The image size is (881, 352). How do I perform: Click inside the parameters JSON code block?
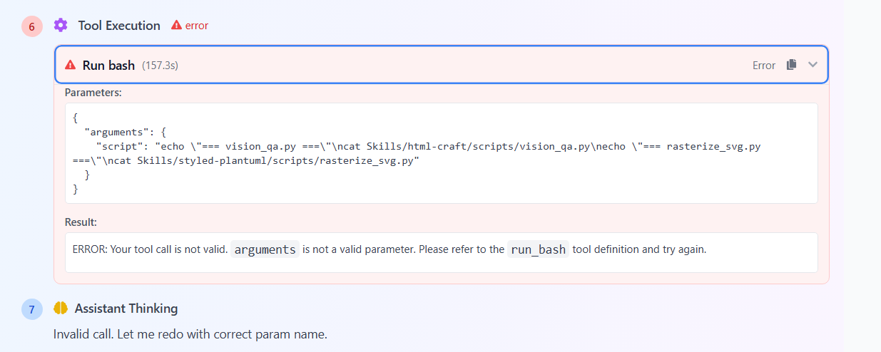pyautogui.click(x=442, y=153)
